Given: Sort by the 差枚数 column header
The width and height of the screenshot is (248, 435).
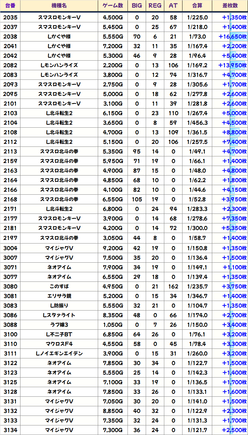Looking at the screenshot, I should 230,6.
